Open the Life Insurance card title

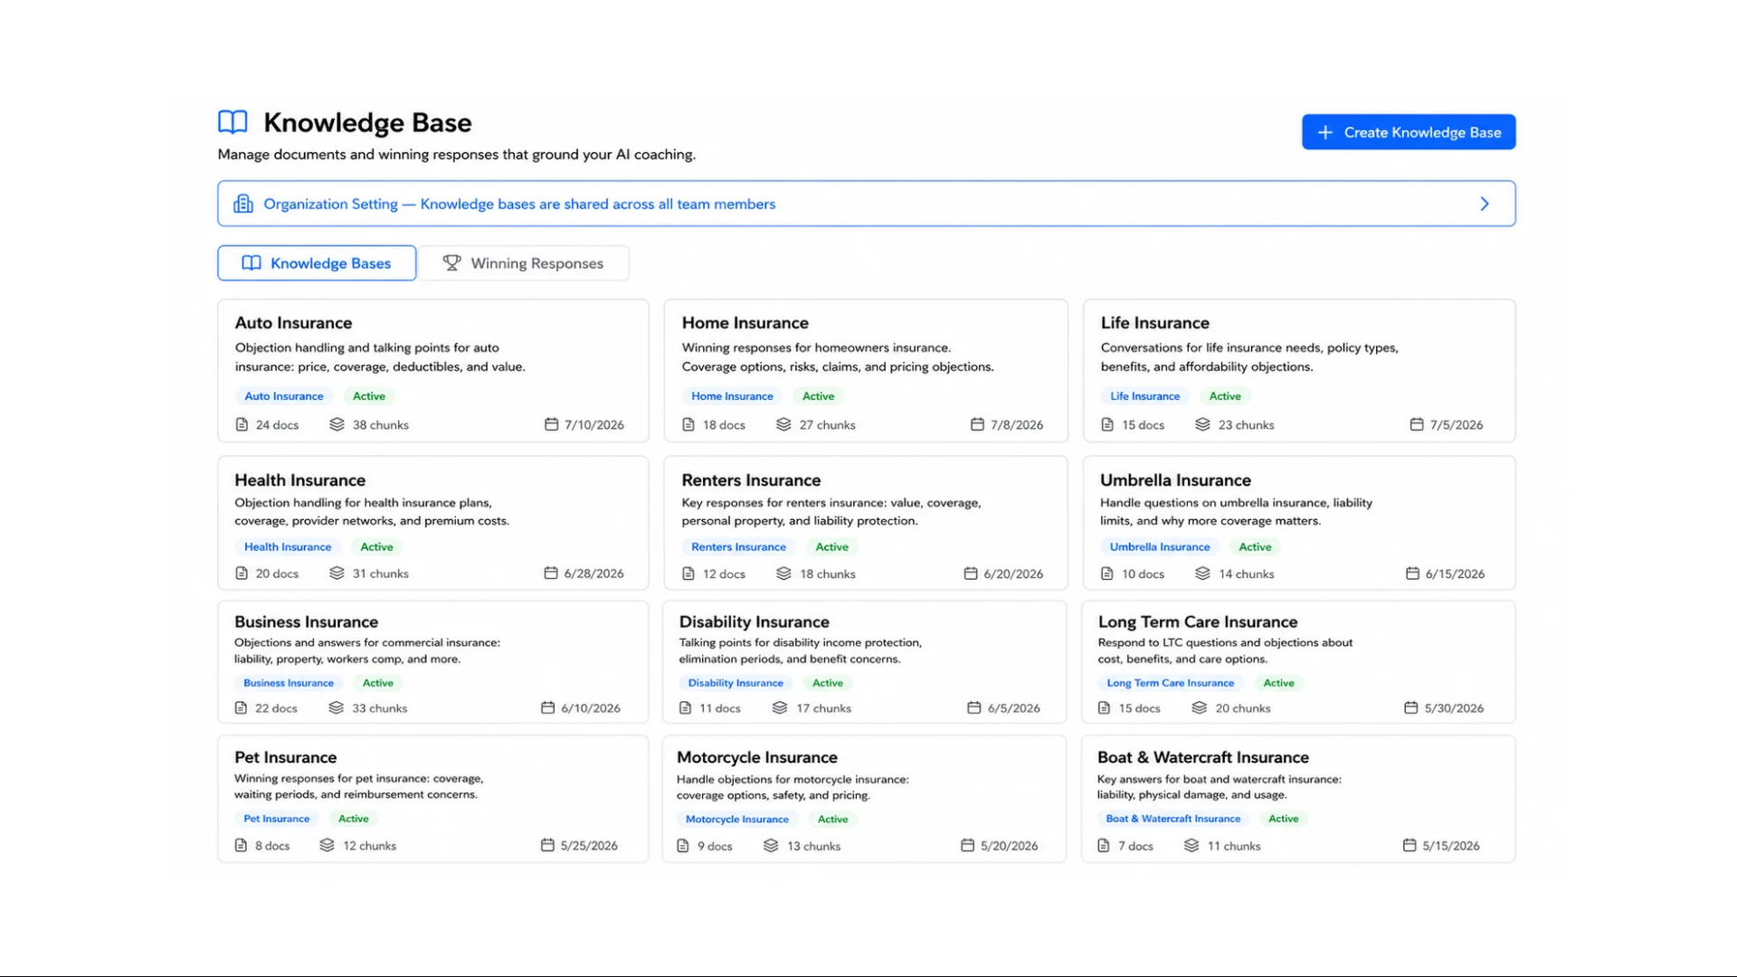click(1154, 323)
